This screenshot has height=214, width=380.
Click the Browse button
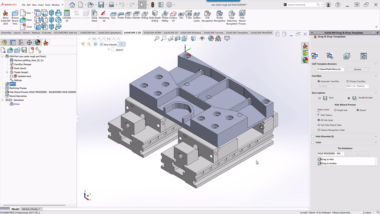pos(358,69)
